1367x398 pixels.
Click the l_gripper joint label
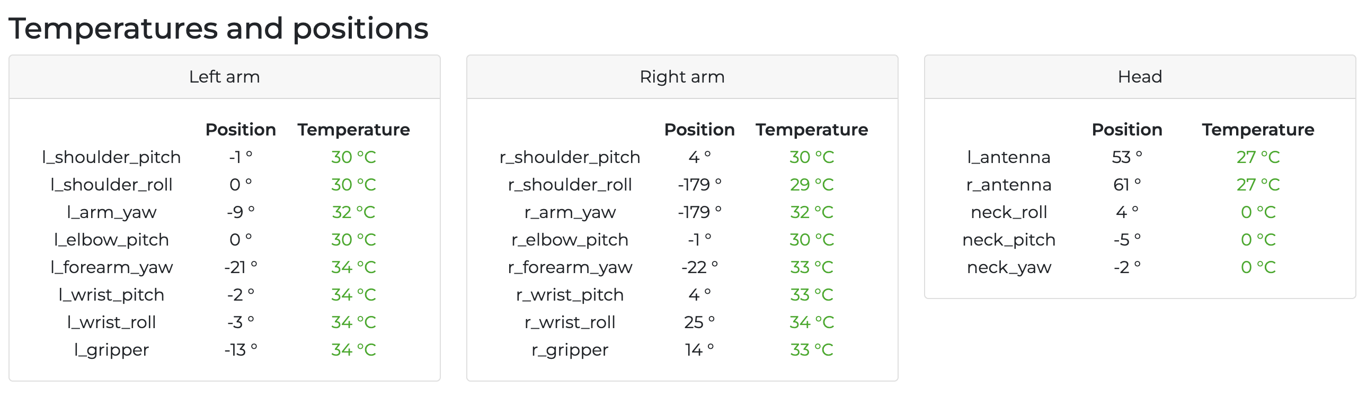[x=111, y=350]
